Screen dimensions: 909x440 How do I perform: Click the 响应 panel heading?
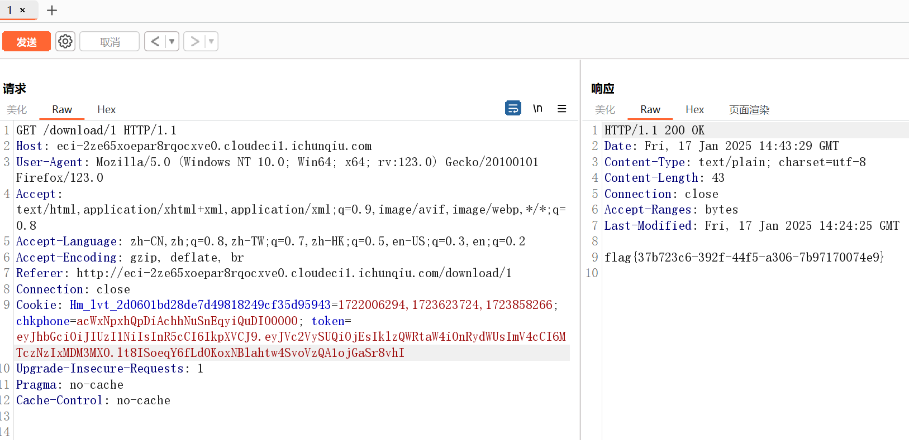[x=602, y=89]
